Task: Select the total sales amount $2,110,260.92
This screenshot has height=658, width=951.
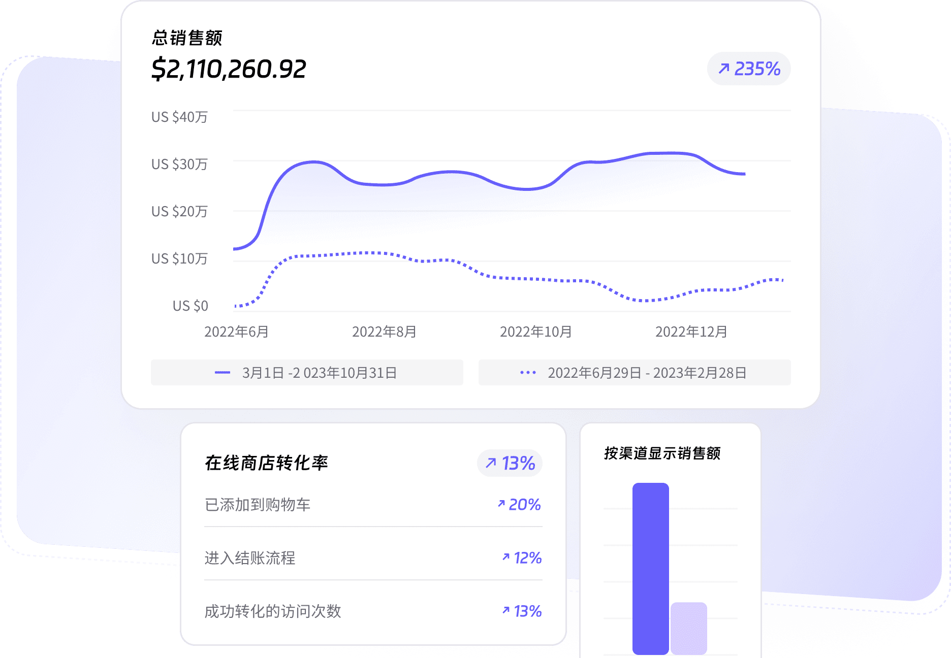Action: [229, 69]
